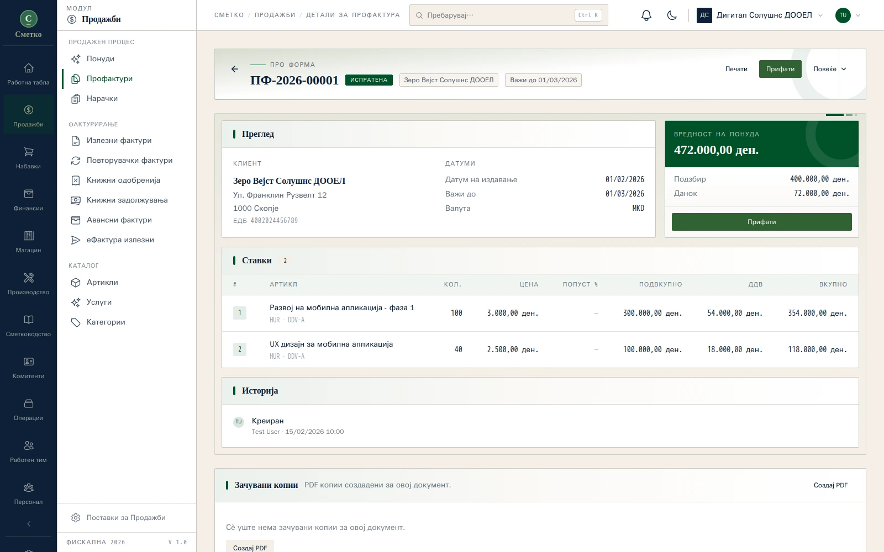Screen dimensions: 884x552
Task: Open Финансии module icon
Action: (28, 200)
